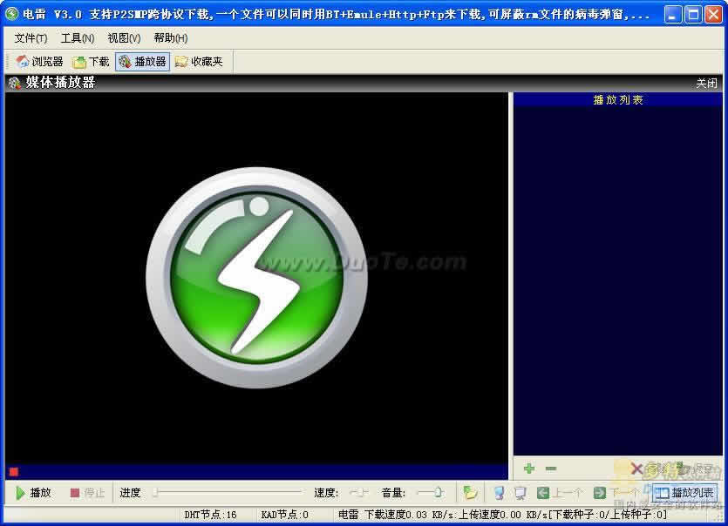The height and width of the screenshot is (526, 728).
Task: Click the 媒体播放器 panel header icon
Action: 15,83
